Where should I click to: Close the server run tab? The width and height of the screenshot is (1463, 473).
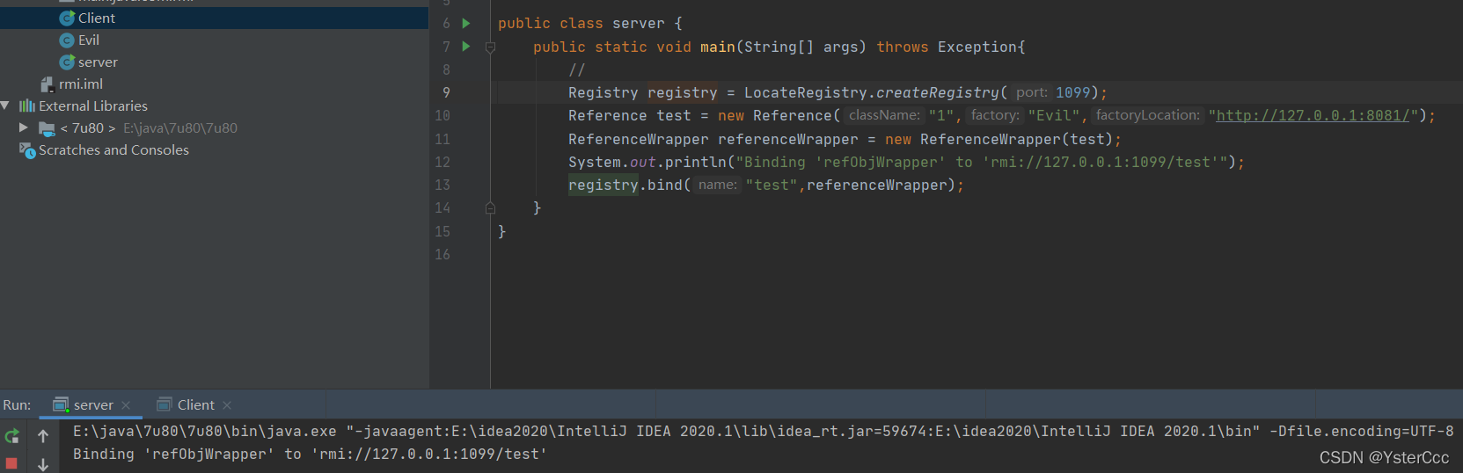coord(126,405)
